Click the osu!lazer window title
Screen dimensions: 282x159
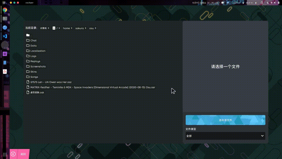tap(29, 3)
